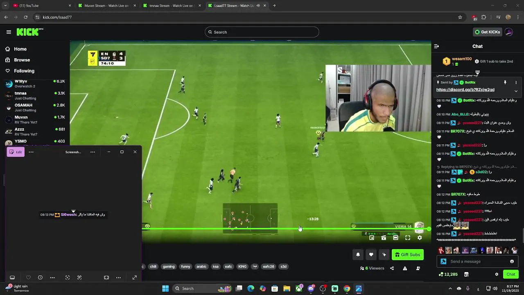Select the eafc26 tag
Image resolution: width=524 pixels, height=295 pixels.
click(x=269, y=266)
